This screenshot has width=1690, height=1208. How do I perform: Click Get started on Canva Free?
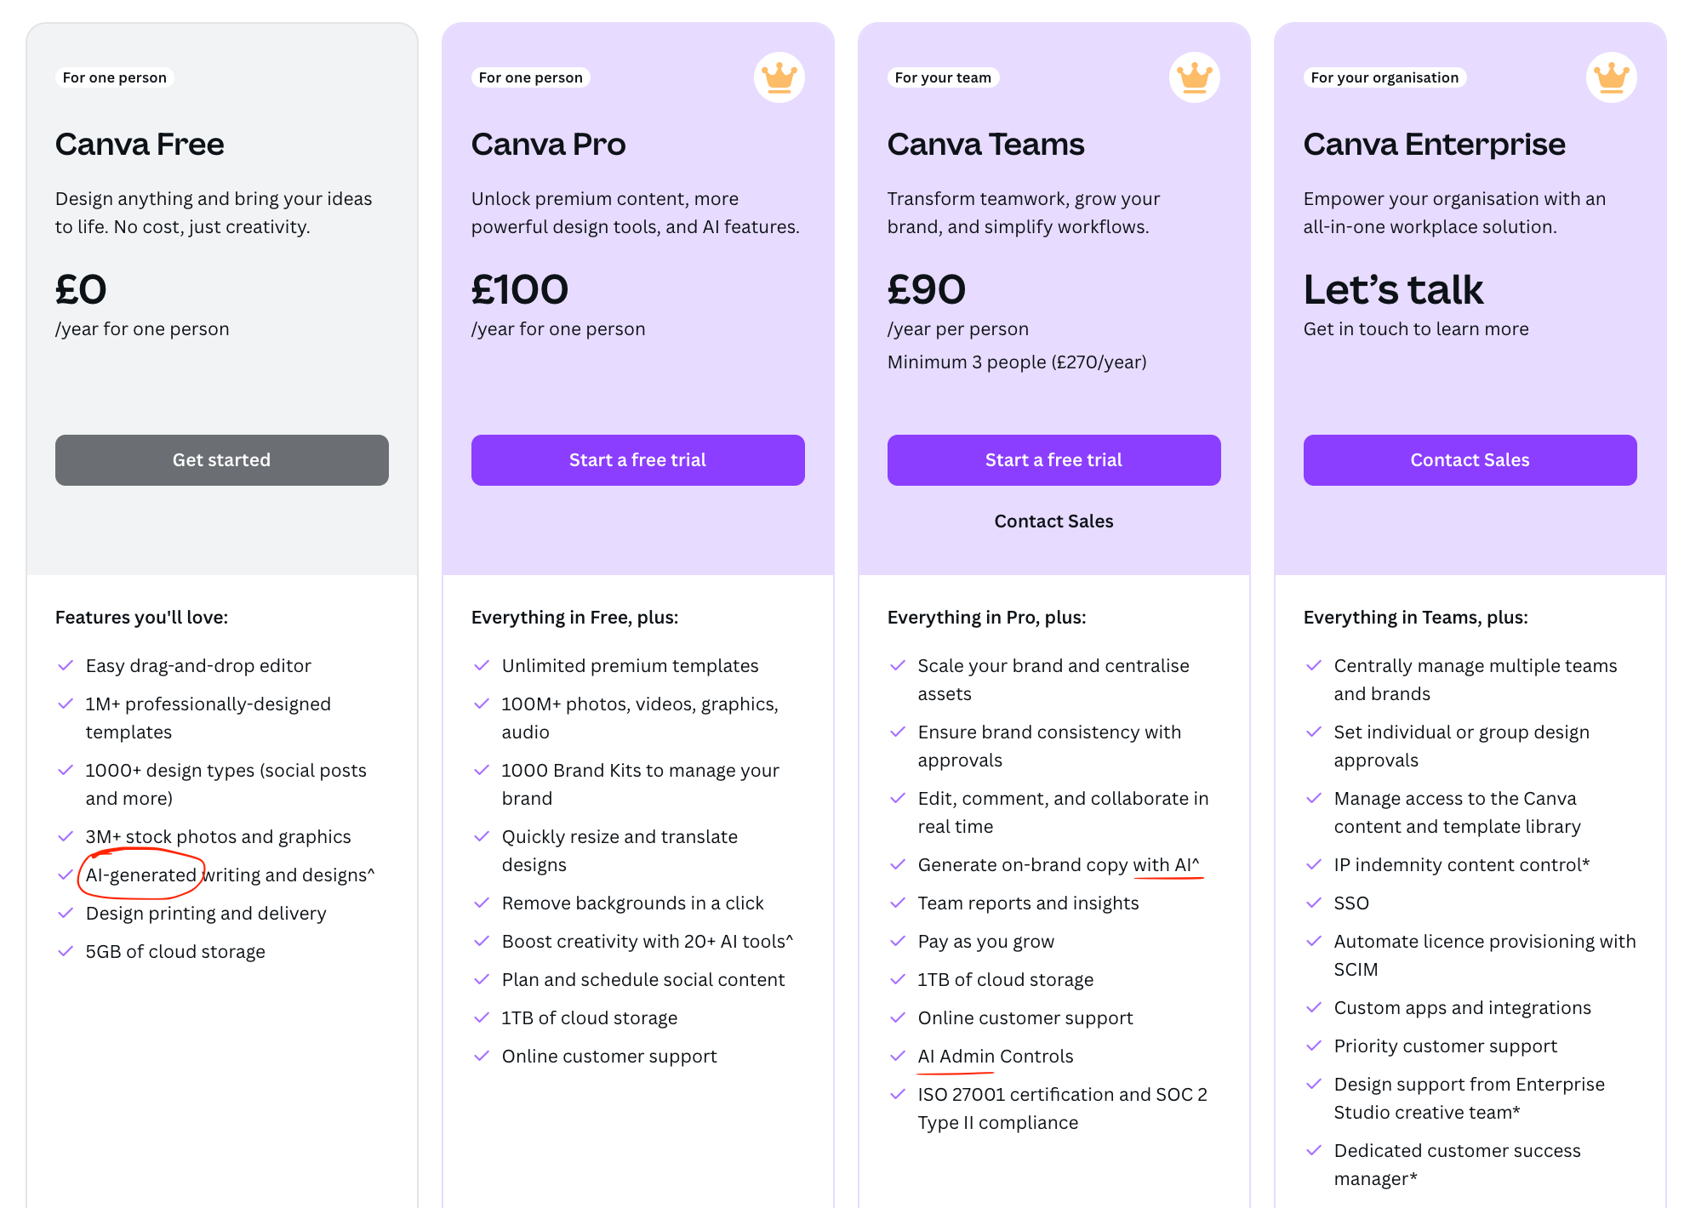(222, 460)
